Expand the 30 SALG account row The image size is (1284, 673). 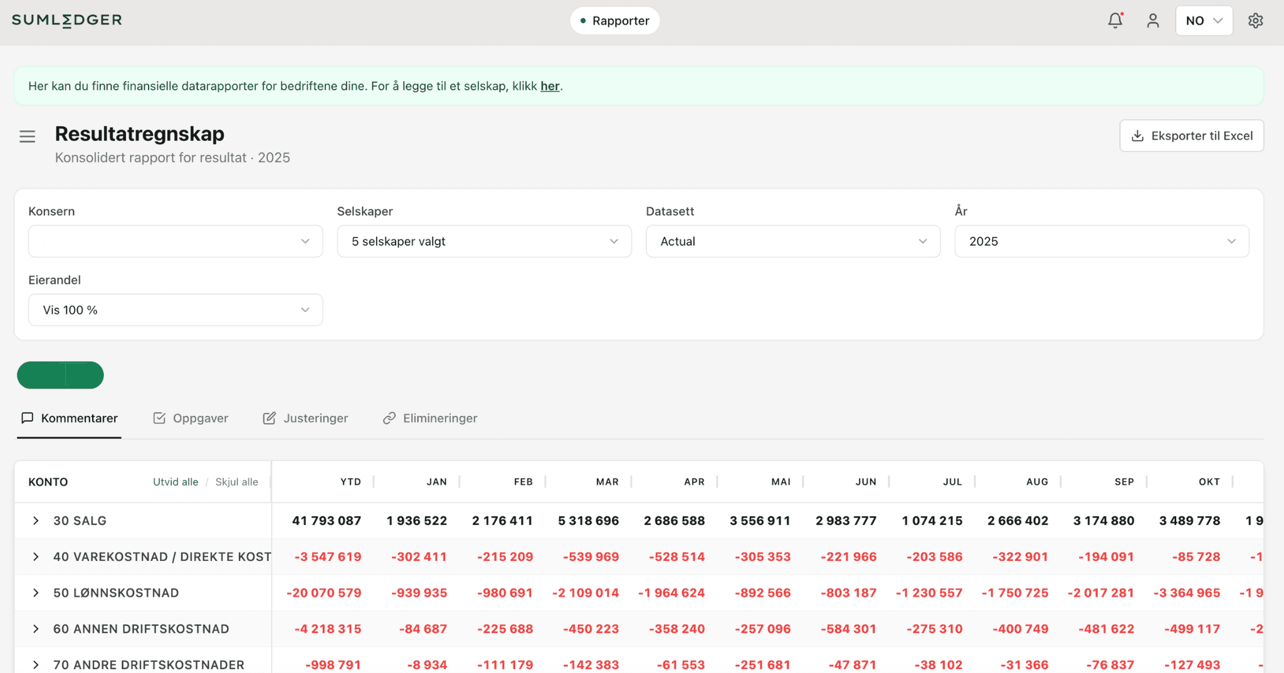point(36,520)
